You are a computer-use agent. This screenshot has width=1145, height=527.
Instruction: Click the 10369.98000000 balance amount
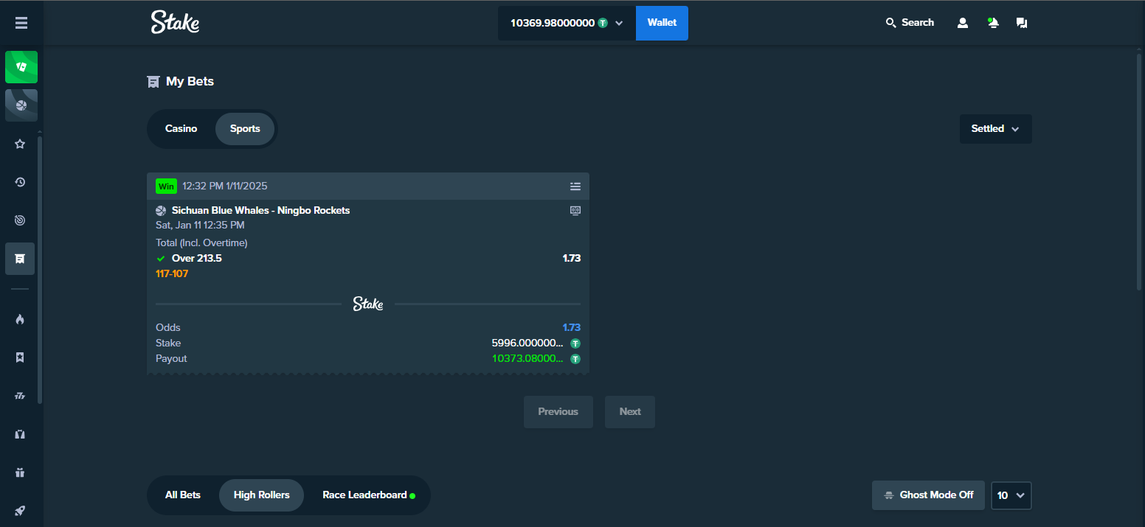[553, 23]
